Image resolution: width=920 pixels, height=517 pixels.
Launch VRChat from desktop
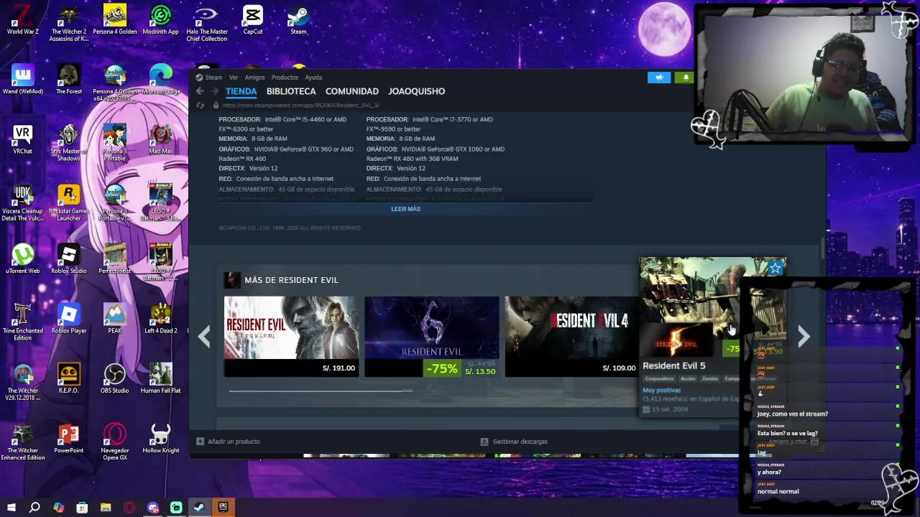point(23,139)
